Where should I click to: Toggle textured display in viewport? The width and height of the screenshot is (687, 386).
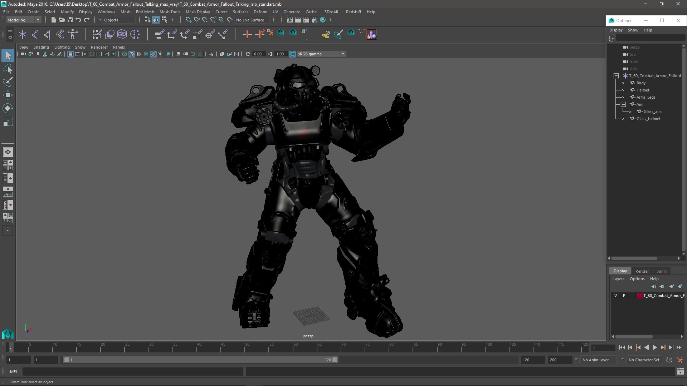(153, 54)
